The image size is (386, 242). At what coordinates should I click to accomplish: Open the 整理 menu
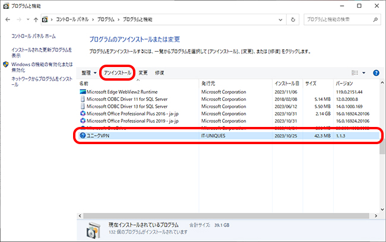click(89, 73)
